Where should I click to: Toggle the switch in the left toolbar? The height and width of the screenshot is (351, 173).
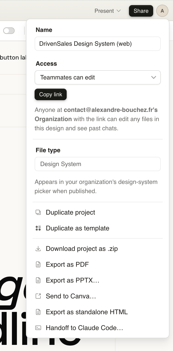tap(9, 31)
